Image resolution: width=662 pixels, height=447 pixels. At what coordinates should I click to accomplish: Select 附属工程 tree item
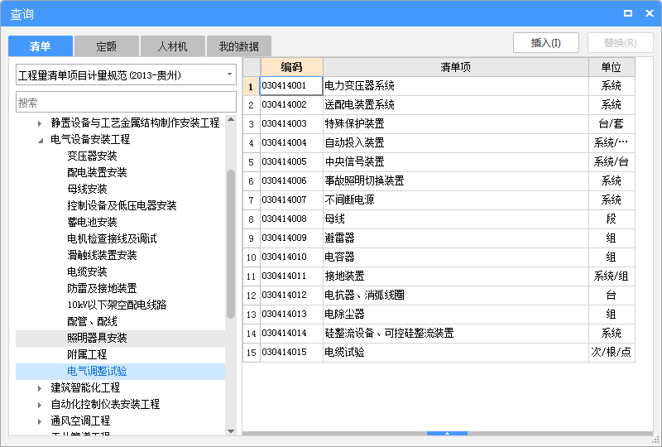tap(87, 354)
